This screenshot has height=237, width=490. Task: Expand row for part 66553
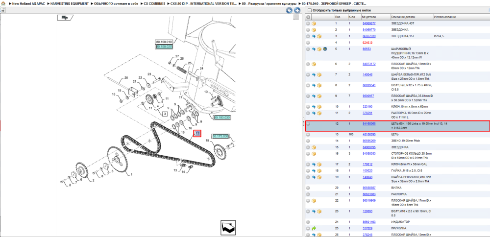(308, 49)
